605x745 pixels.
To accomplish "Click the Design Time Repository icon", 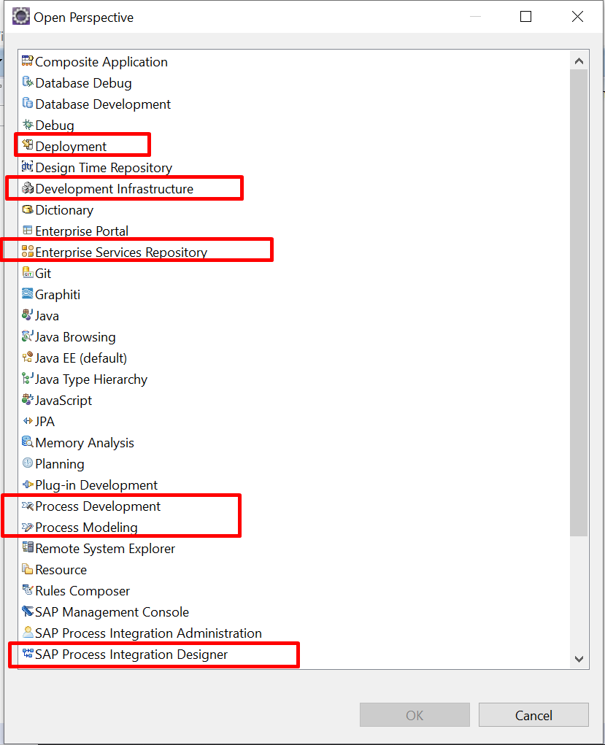I will coord(28,167).
